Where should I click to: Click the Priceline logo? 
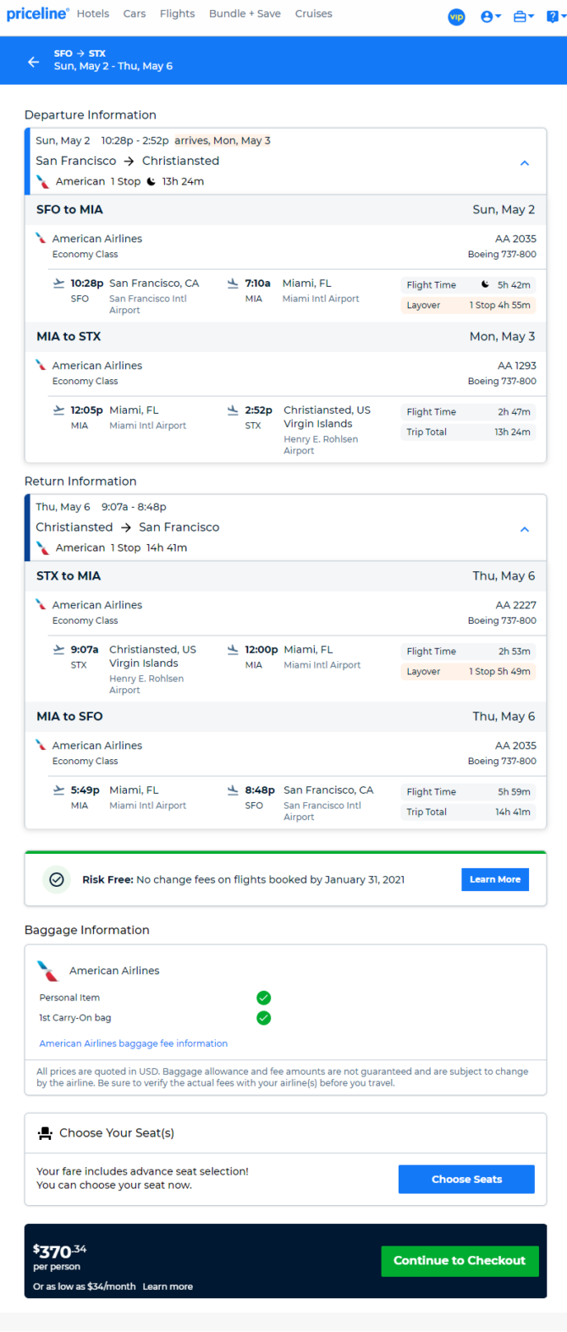(x=37, y=14)
